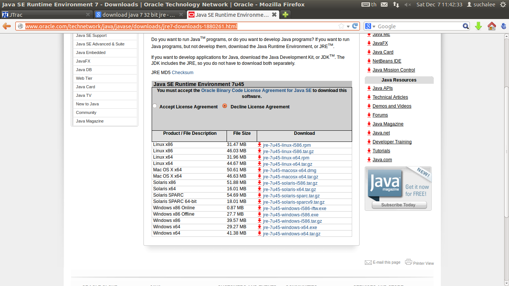Close the Java SE Runtime Environment tab
Viewport: 509px width, 286px height.
click(274, 15)
